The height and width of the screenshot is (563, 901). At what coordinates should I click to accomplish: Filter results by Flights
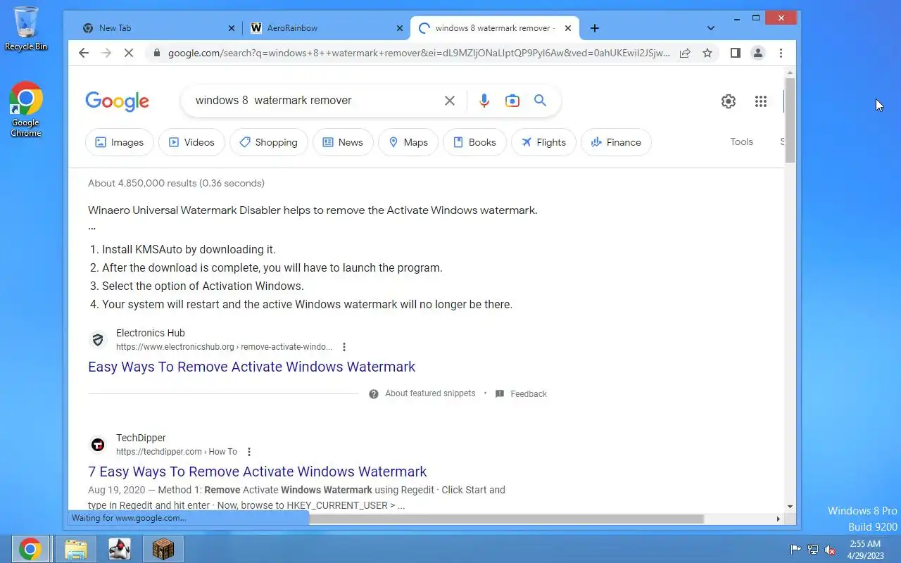coord(543,142)
